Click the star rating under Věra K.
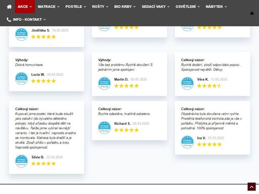The height and width of the screenshot is (194, 259). pyautogui.click(x=209, y=86)
